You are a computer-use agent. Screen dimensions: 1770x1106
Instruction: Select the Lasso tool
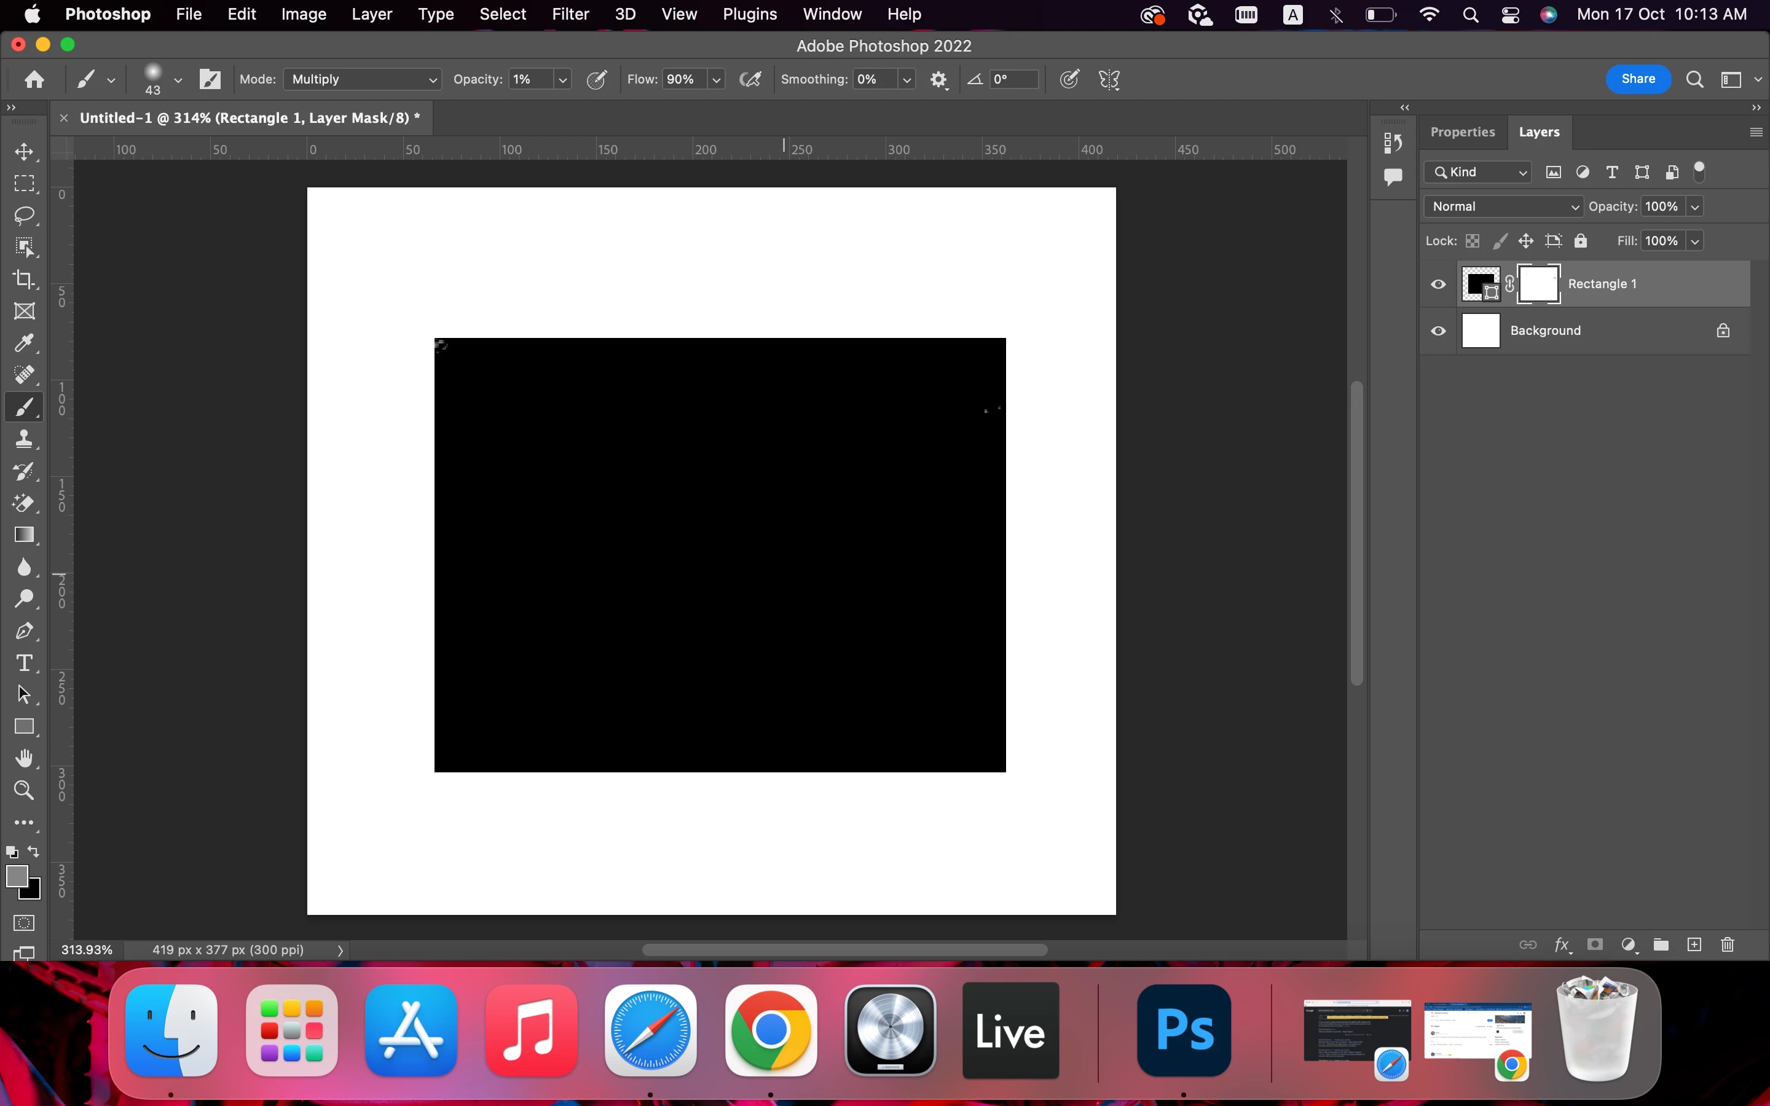pos(24,215)
